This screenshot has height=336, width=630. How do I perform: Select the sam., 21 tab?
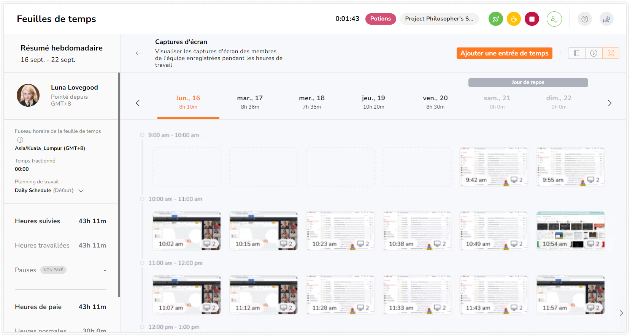(x=497, y=102)
